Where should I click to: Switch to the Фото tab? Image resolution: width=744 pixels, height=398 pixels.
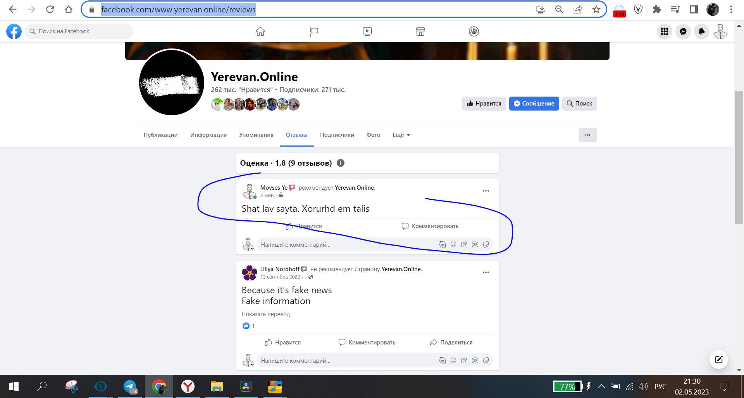(373, 135)
